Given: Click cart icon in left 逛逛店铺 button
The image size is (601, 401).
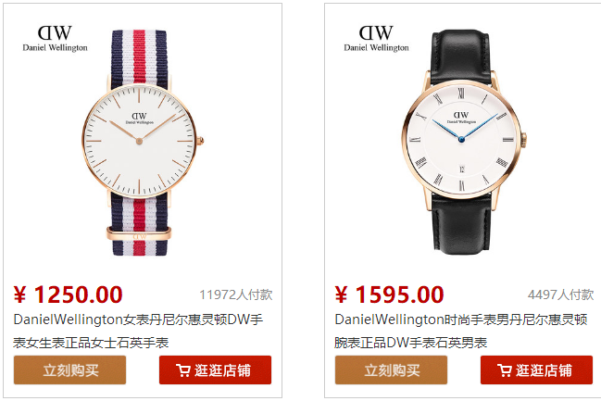Looking at the screenshot, I should (x=183, y=370).
